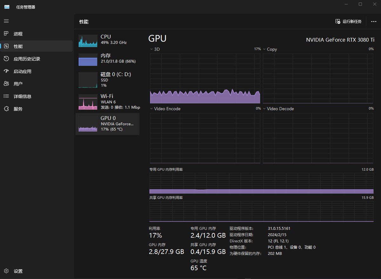Click the 性能 page header title
This screenshot has width=381, height=279.
click(84, 22)
